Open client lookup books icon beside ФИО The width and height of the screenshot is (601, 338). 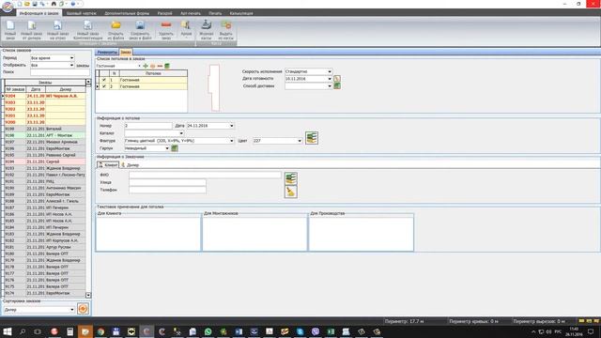pyautogui.click(x=291, y=178)
